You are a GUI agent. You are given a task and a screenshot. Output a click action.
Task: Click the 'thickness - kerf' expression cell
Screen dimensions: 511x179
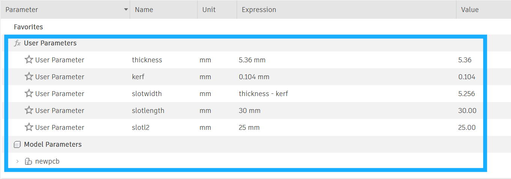tap(263, 94)
